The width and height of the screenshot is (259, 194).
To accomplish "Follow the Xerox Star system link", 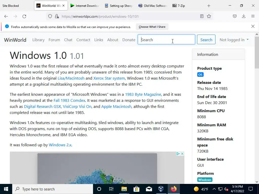I will coord(109,78).
